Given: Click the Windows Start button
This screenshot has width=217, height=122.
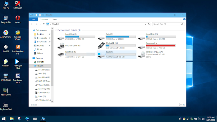Looking at the screenshot, I should point(4,119).
